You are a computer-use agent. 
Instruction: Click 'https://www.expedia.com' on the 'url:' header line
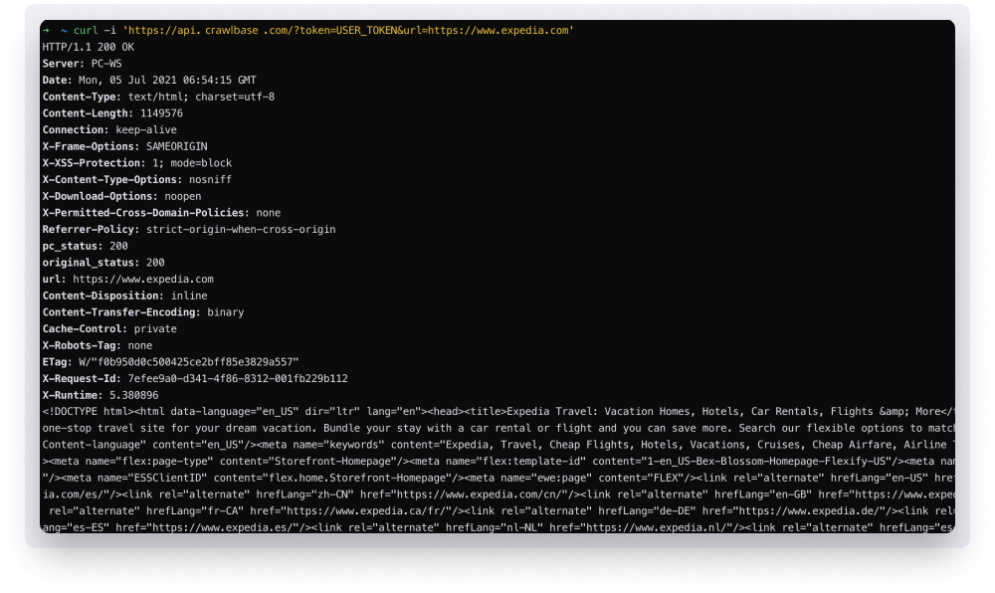(x=143, y=279)
